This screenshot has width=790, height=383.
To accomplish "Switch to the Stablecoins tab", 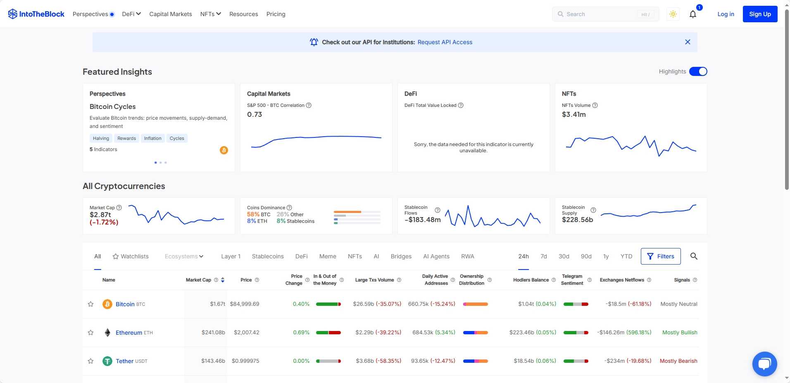I will tap(268, 256).
